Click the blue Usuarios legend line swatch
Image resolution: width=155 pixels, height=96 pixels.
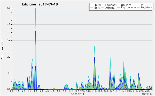point(118,5)
